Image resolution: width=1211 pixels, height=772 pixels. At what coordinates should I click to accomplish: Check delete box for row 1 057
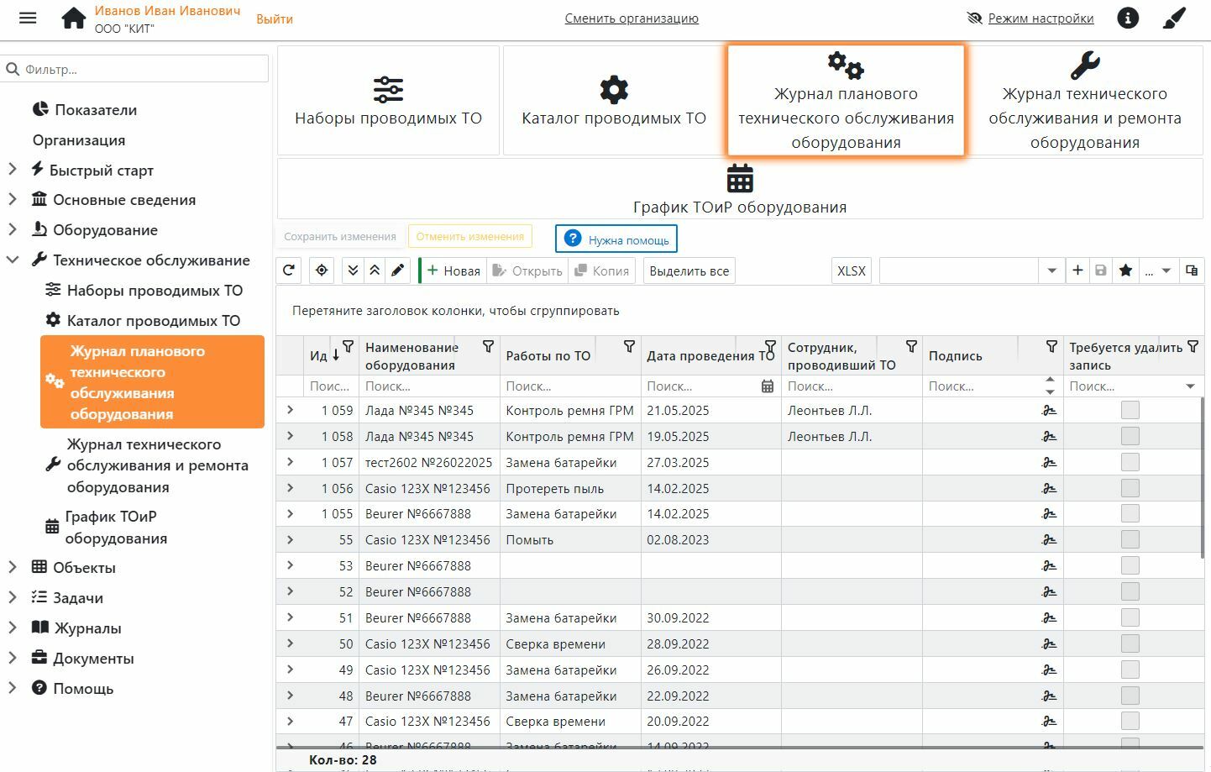pos(1130,462)
